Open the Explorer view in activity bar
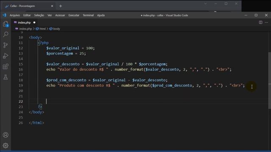271x152 pixels. pos(6,24)
